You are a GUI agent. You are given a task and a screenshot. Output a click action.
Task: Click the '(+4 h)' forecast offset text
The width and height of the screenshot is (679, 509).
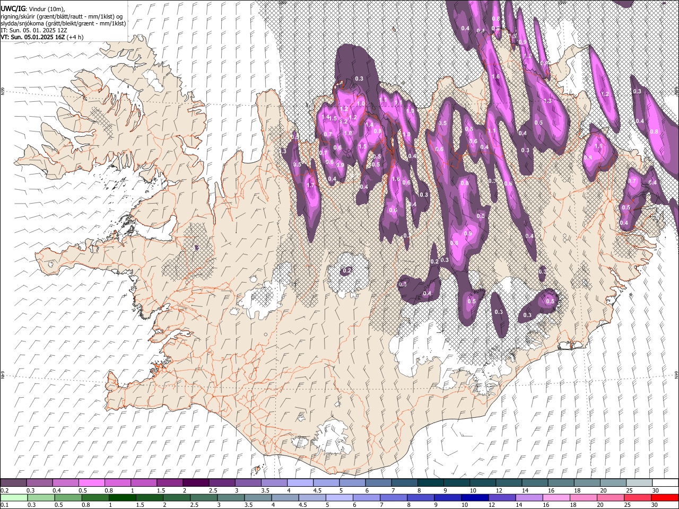[74, 37]
